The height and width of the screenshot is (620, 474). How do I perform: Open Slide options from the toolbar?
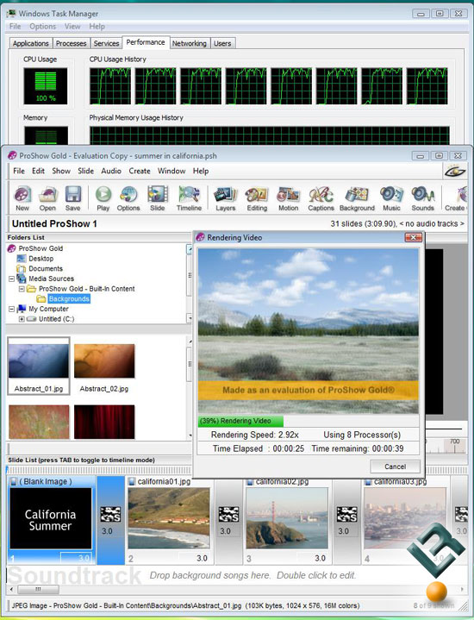pyautogui.click(x=158, y=198)
